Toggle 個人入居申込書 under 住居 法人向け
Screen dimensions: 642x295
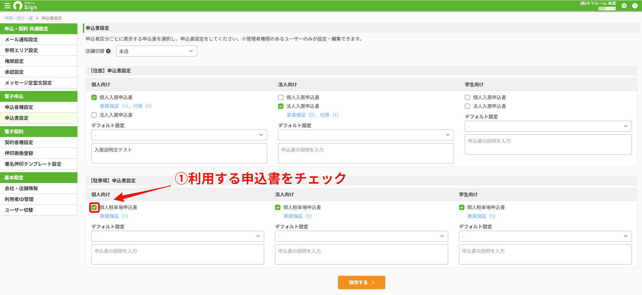pyautogui.click(x=281, y=97)
